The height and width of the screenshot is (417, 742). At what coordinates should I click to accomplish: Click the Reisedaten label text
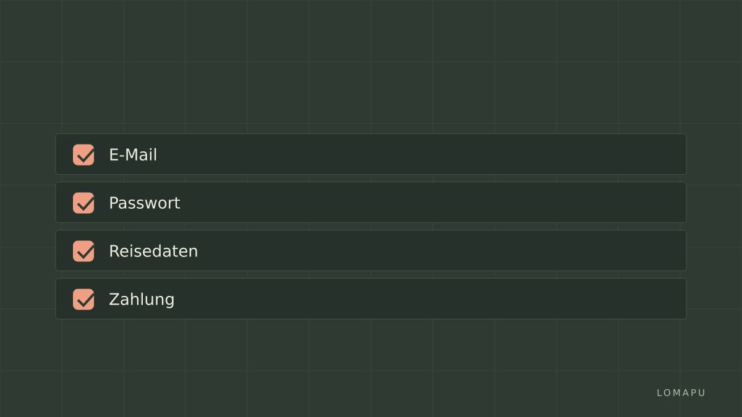[153, 251]
